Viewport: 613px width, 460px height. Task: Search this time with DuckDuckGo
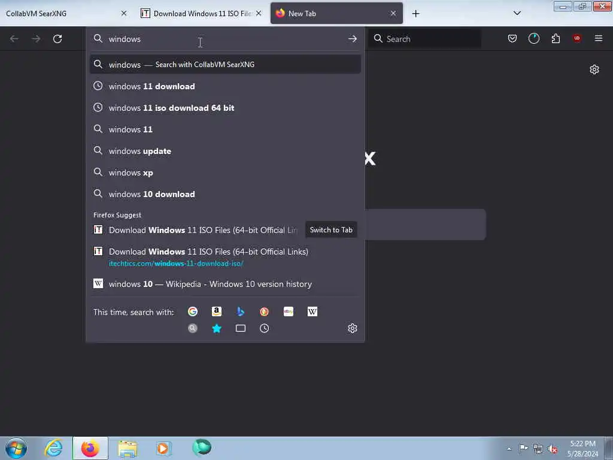pos(264,311)
